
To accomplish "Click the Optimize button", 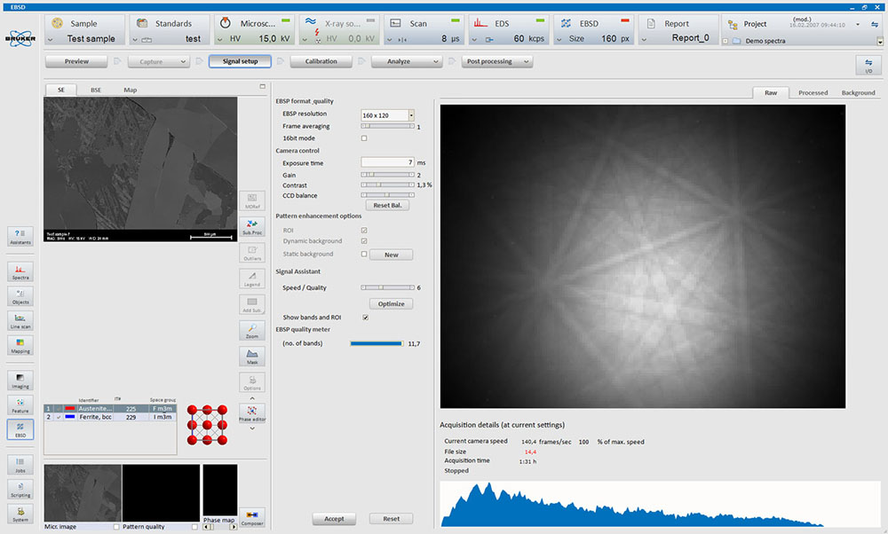I will pyautogui.click(x=391, y=303).
